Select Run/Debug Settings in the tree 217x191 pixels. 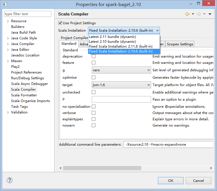27,78
